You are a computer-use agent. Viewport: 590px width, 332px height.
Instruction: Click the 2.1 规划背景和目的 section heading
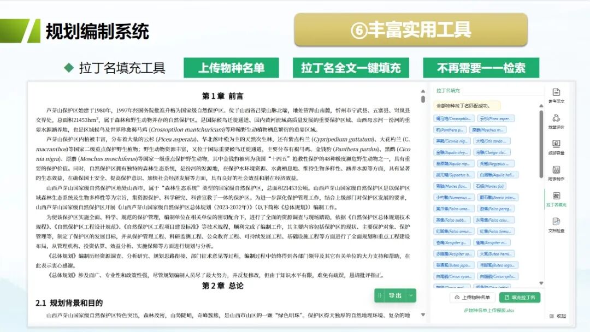click(69, 303)
